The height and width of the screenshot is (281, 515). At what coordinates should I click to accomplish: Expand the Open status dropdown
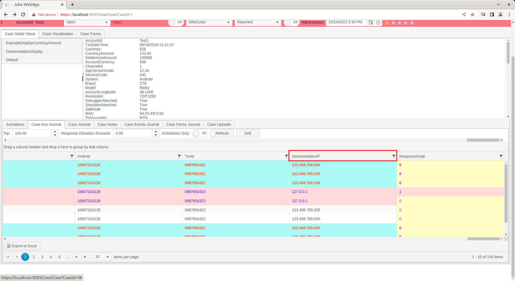(x=87, y=22)
